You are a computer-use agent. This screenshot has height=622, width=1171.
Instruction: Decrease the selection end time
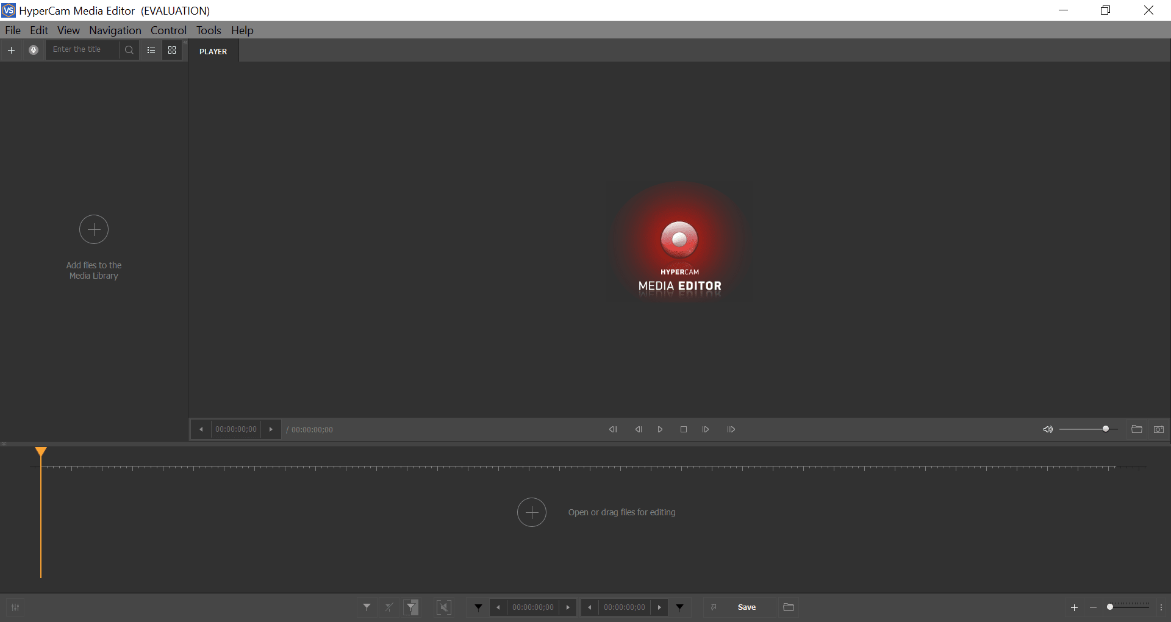coord(590,607)
